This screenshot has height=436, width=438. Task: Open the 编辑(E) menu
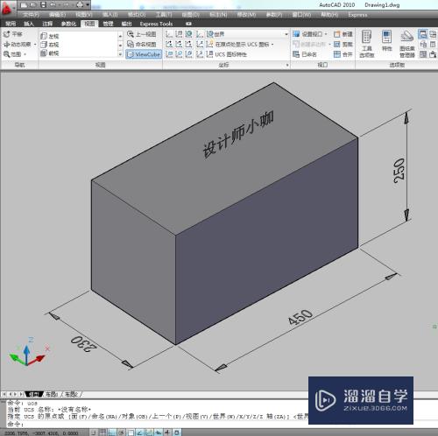57,15
